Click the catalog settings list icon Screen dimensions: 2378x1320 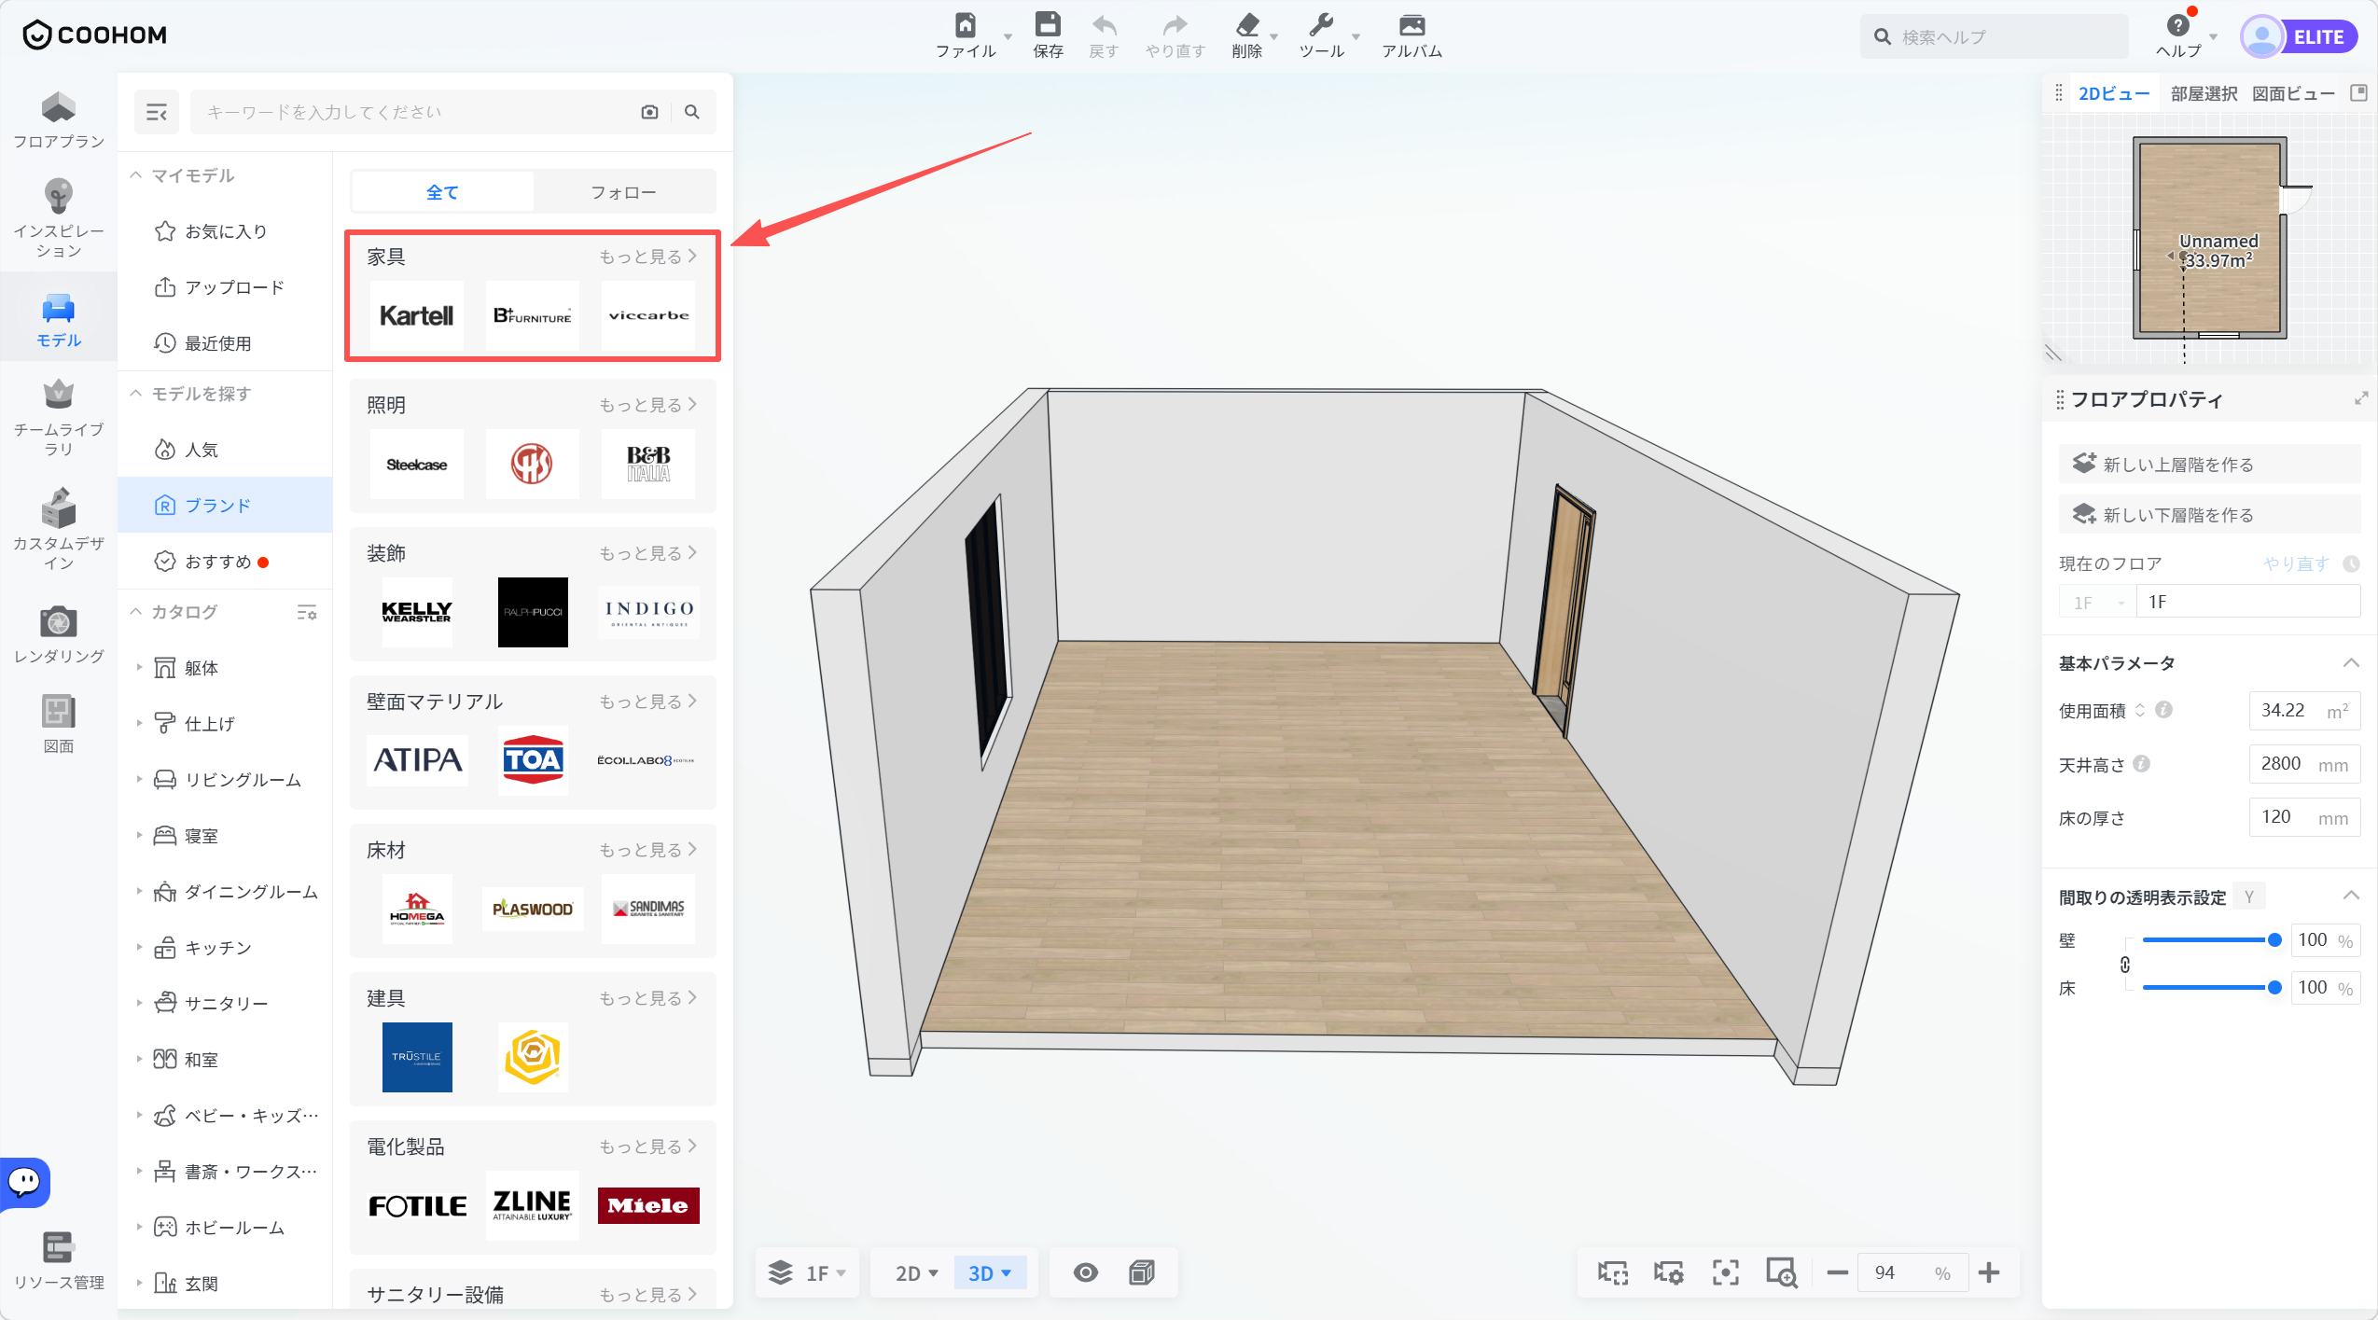tap(307, 612)
